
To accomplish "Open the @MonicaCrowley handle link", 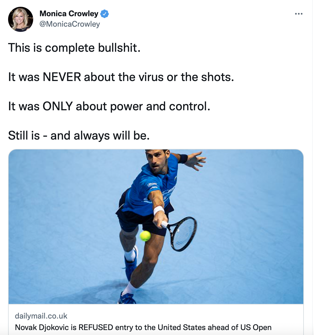I will pyautogui.click(x=70, y=24).
